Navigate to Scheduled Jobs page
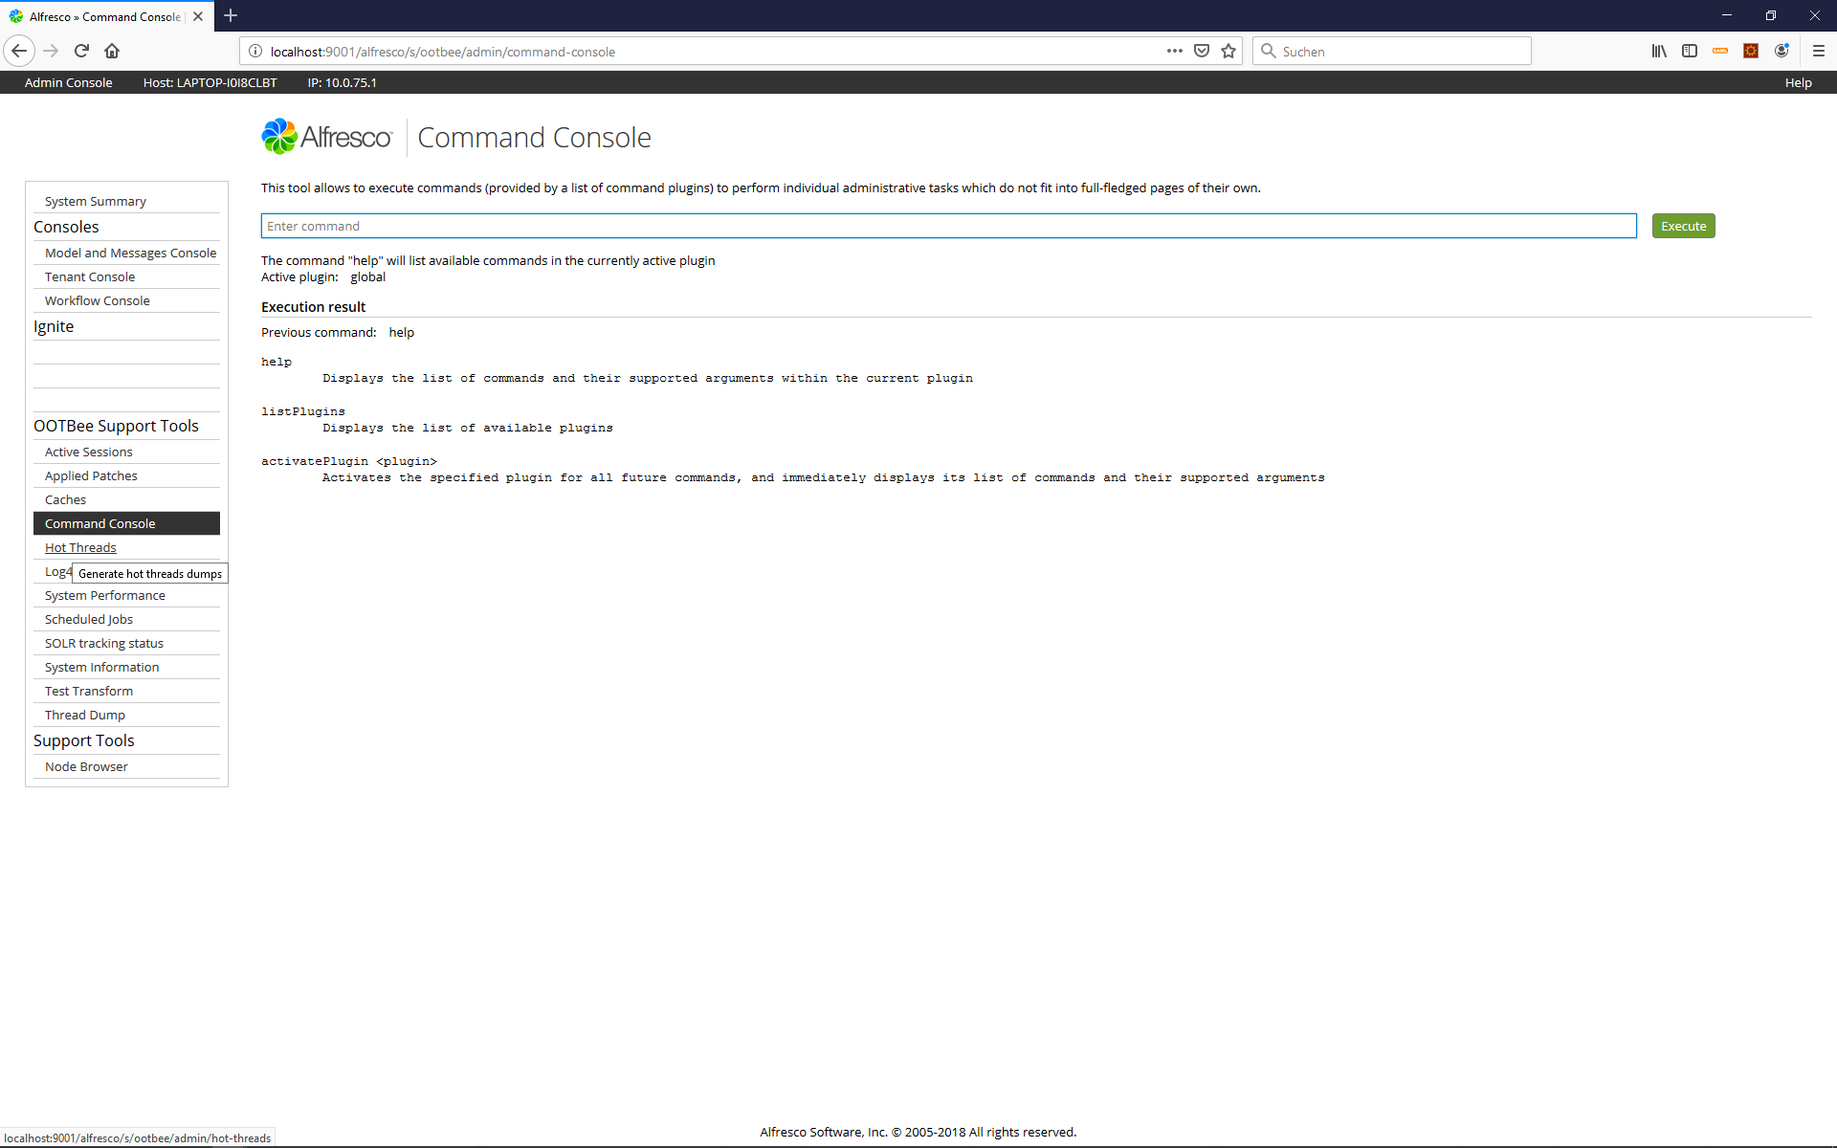The image size is (1837, 1148). click(x=89, y=618)
